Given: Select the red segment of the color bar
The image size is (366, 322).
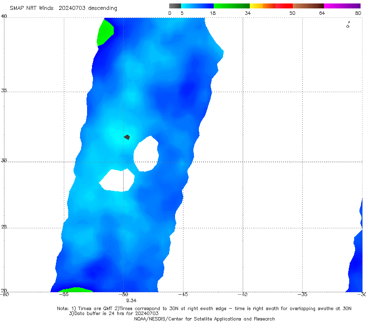Looking at the screenshot, I should (284, 6).
